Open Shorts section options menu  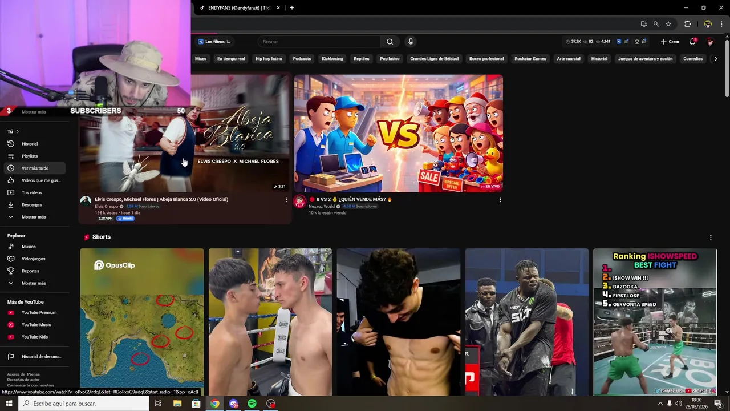[x=711, y=237]
